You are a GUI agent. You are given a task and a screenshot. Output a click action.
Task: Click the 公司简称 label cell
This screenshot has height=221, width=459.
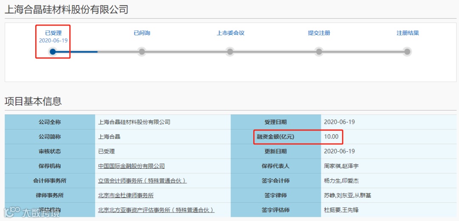(x=50, y=137)
